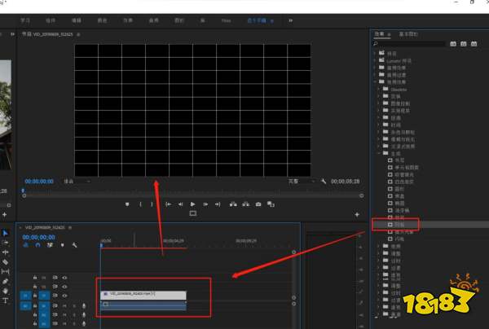Image resolution: width=489 pixels, height=329 pixels.
Task: Click the timeline wrench display settings
Action: (74, 245)
